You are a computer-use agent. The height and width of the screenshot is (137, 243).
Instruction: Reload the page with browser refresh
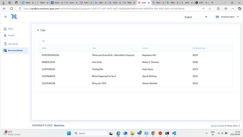(x=11, y=9)
